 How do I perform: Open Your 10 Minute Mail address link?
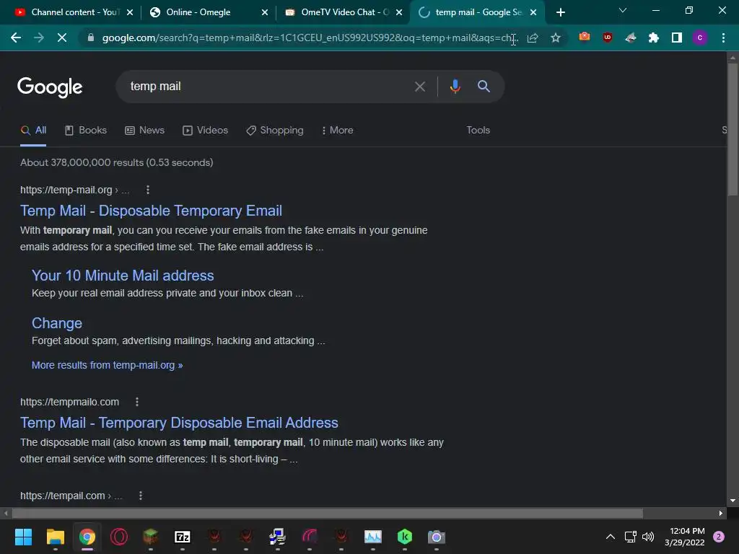point(123,276)
